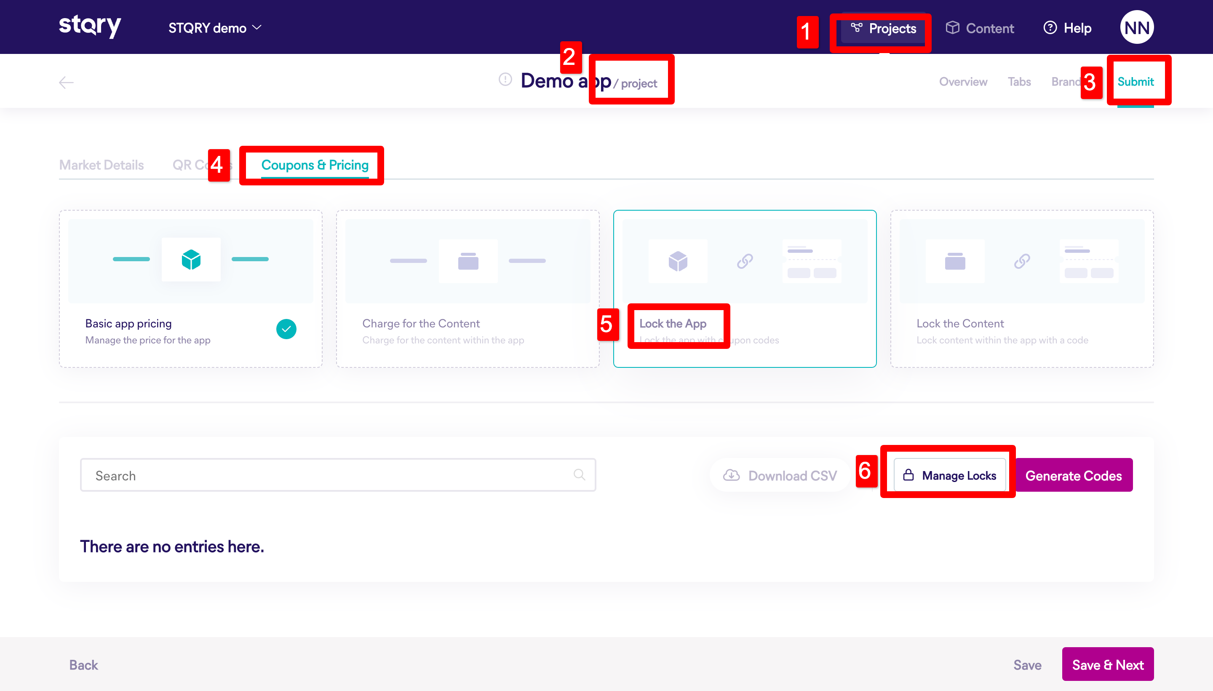Click the Help question mark icon
The image size is (1213, 691).
pyautogui.click(x=1050, y=28)
